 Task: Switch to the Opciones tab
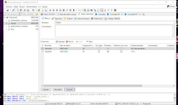[57, 19]
